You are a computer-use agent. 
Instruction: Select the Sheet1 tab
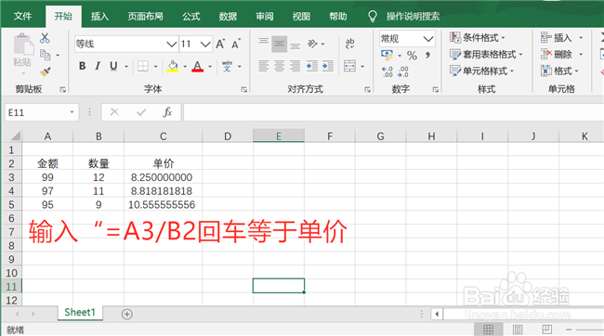point(80,313)
